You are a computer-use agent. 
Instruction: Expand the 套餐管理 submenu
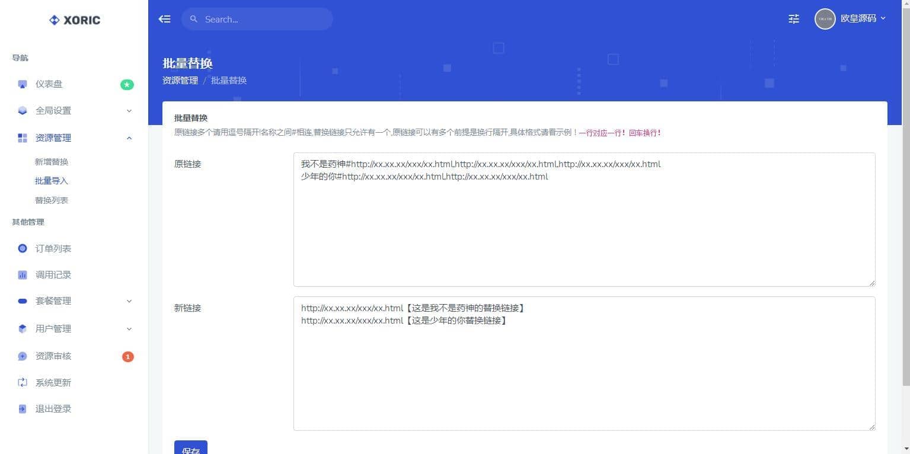pyautogui.click(x=129, y=301)
